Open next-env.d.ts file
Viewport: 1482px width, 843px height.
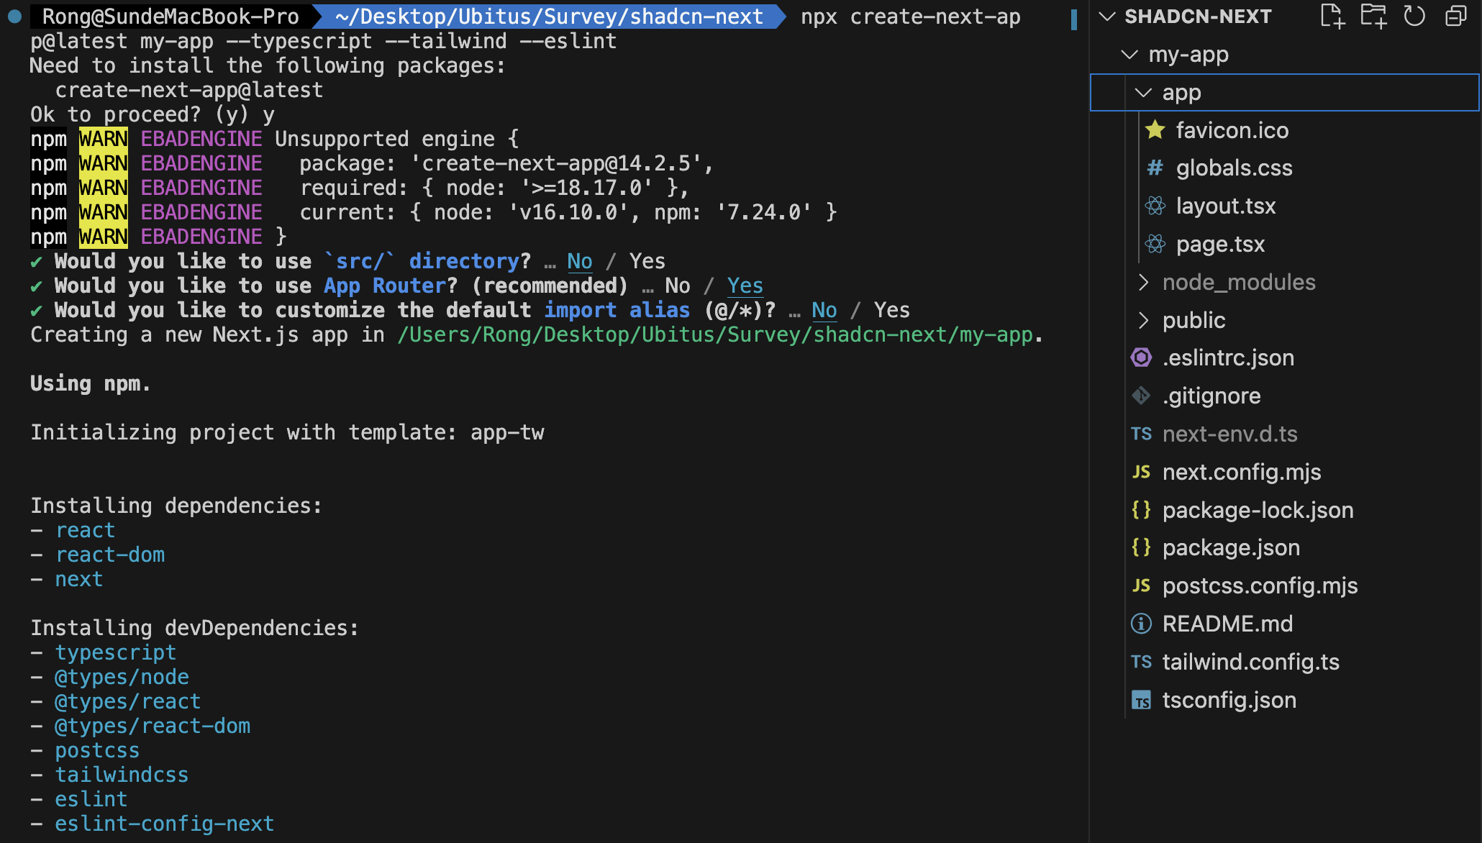point(1229,434)
